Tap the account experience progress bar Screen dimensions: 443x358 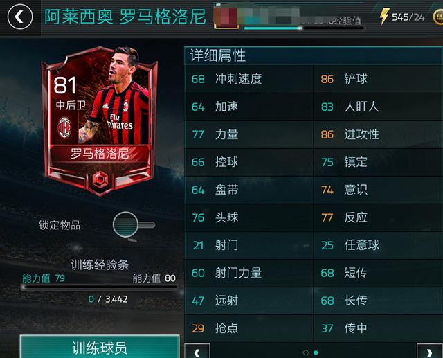[x=304, y=28]
